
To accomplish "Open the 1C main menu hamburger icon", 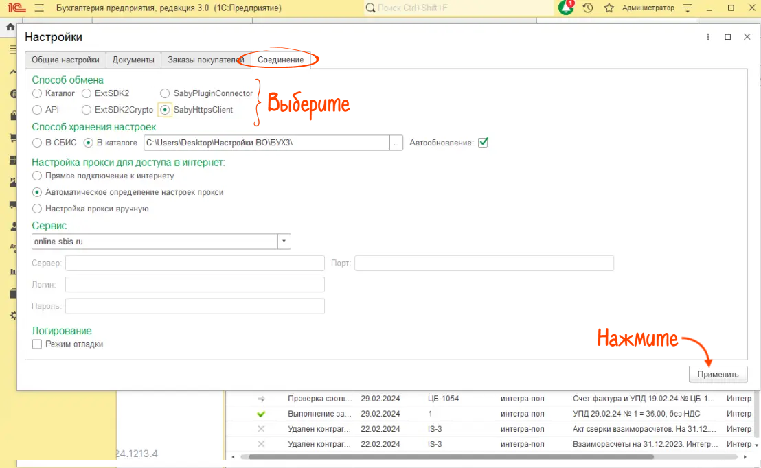I will point(38,8).
